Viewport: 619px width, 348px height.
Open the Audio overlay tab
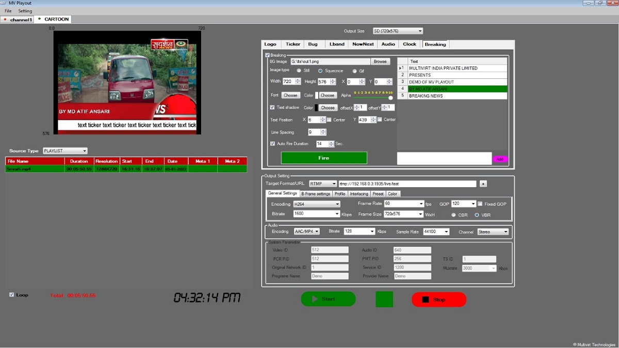(388, 44)
